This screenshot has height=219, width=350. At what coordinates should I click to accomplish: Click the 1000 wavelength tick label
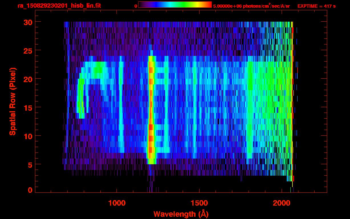point(117,203)
